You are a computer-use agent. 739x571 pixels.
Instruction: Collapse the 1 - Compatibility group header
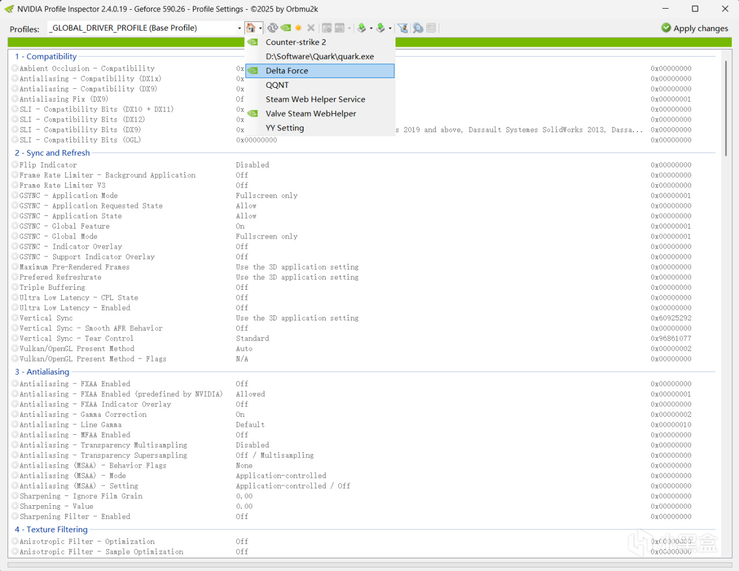tap(46, 57)
